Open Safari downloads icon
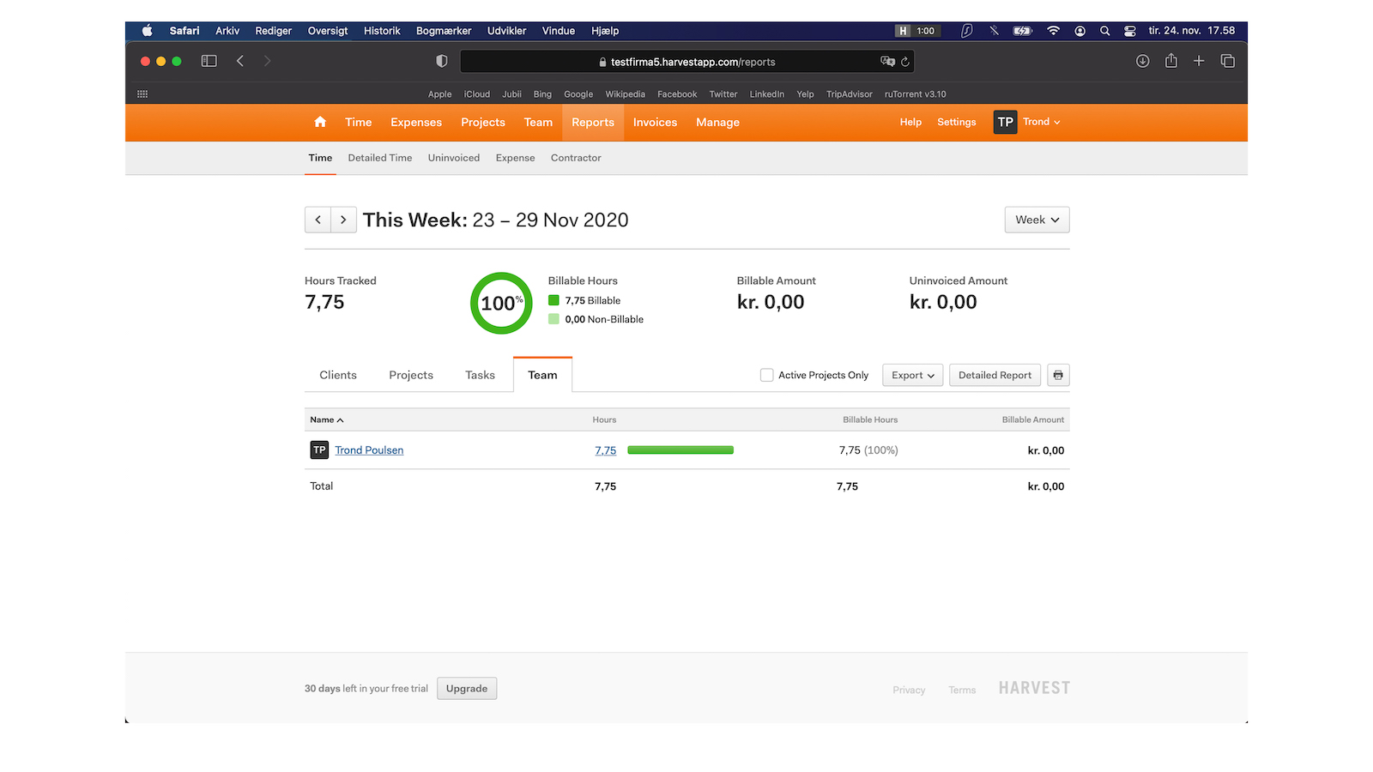The height and width of the screenshot is (772, 1373). pos(1142,61)
